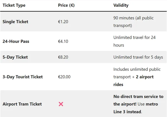Click the Validity column header
The image size is (167, 117).
coord(121,6)
